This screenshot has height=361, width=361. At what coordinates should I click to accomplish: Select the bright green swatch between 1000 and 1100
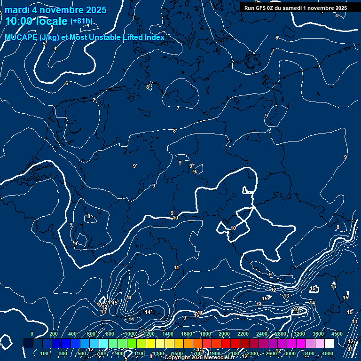pos(132,343)
